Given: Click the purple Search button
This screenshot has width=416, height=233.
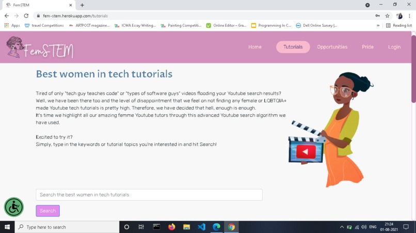Looking at the screenshot, I should point(48,211).
